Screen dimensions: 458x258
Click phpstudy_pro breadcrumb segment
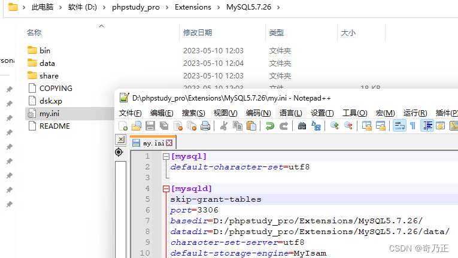pos(136,7)
